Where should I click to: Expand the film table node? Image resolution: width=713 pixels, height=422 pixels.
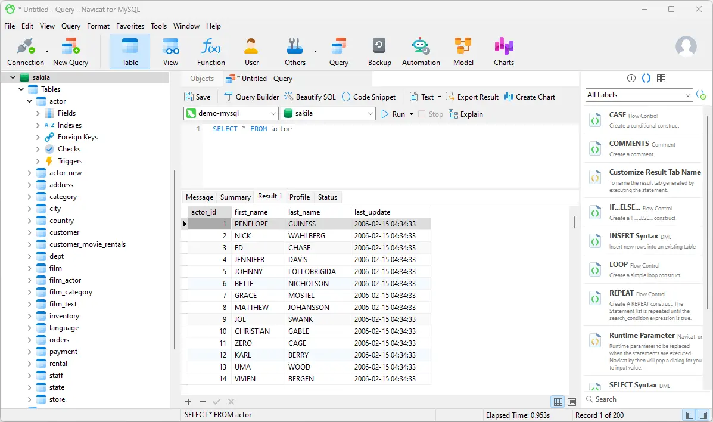(29, 268)
